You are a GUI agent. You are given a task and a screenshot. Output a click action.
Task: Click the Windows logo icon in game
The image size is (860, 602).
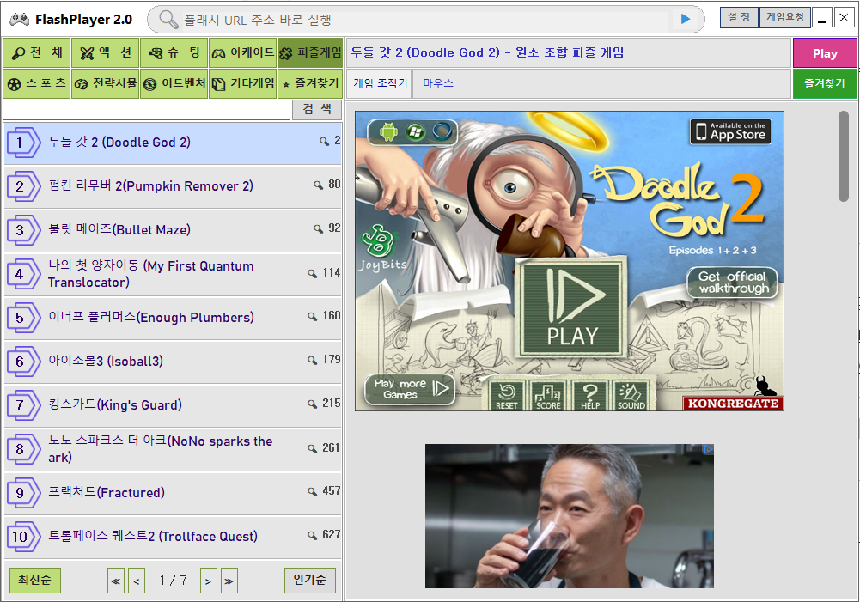pyautogui.click(x=415, y=131)
